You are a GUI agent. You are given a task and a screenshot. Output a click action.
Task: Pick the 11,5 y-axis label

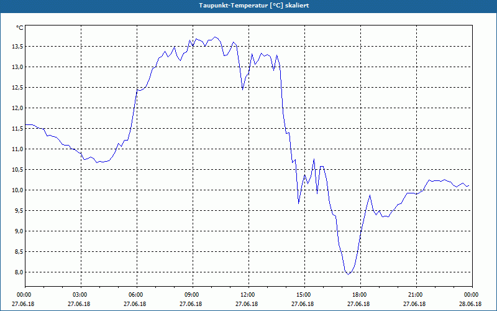tap(17, 129)
